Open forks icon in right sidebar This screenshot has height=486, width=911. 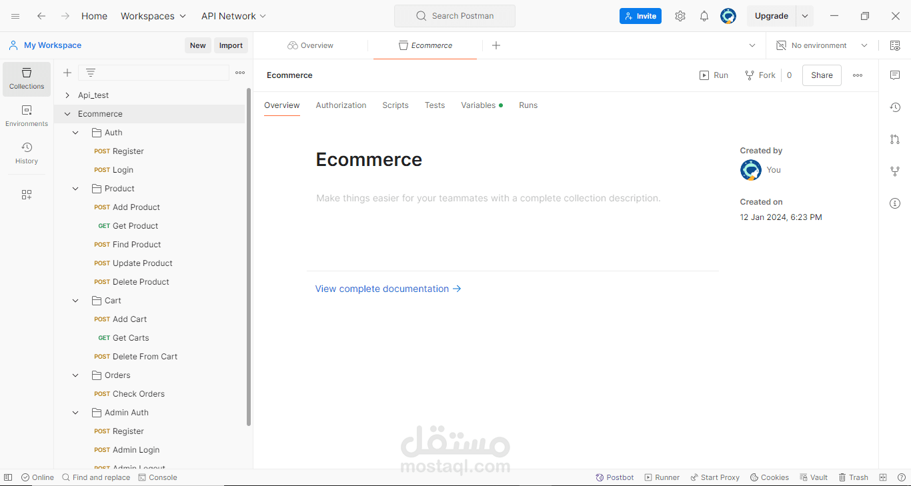[895, 171]
